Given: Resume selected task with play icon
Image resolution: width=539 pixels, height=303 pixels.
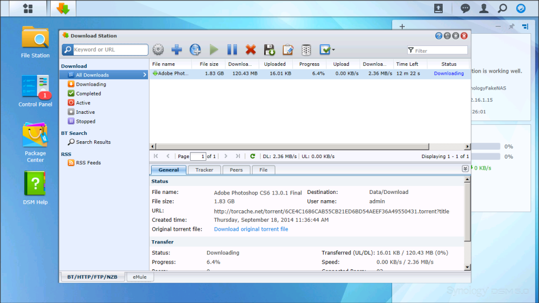Looking at the screenshot, I should [x=214, y=50].
